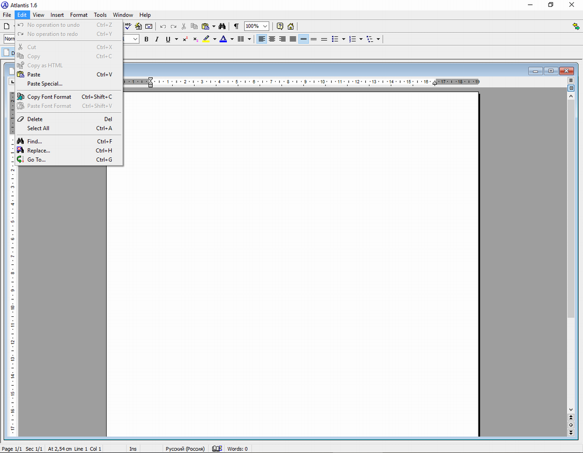This screenshot has width=583, height=453.
Task: Click the undo arrow in the toolbar
Action: click(x=163, y=26)
